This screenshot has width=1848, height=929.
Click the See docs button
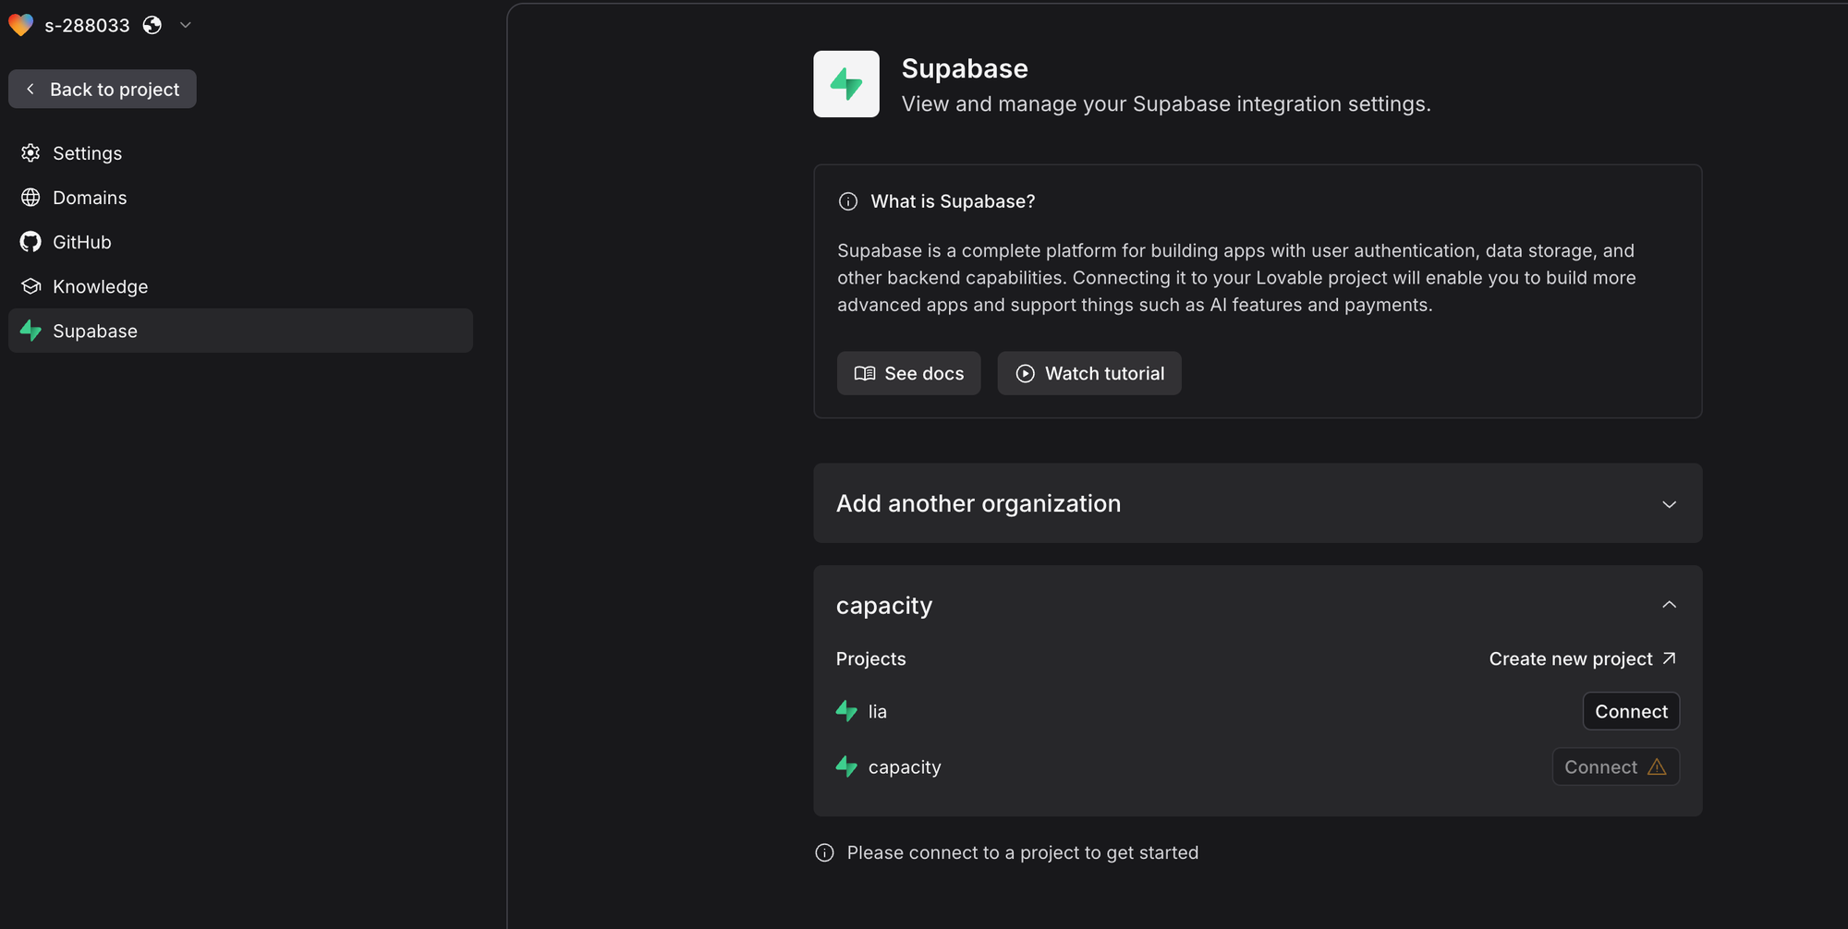coord(908,373)
